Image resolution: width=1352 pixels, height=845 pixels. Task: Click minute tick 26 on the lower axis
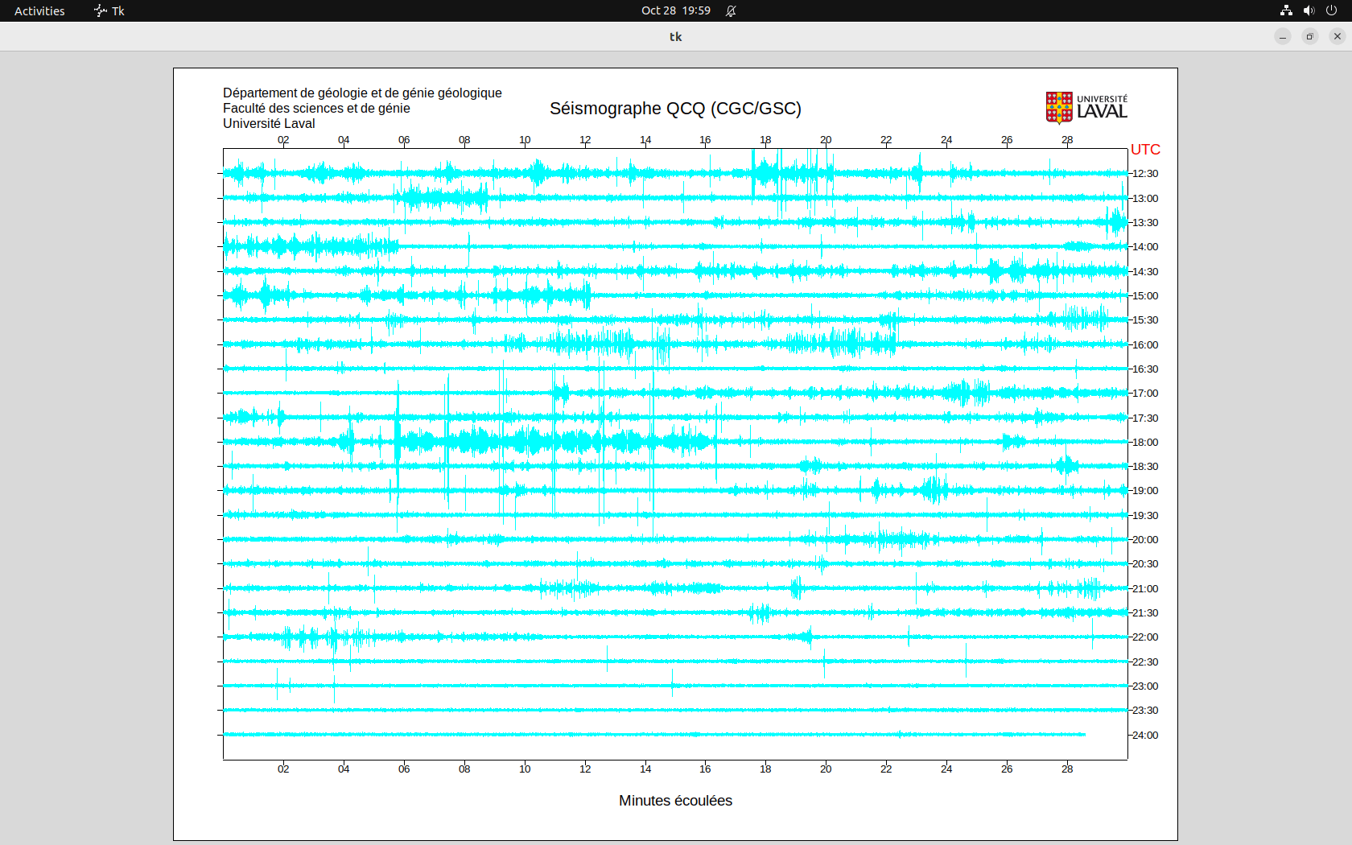(x=1007, y=769)
